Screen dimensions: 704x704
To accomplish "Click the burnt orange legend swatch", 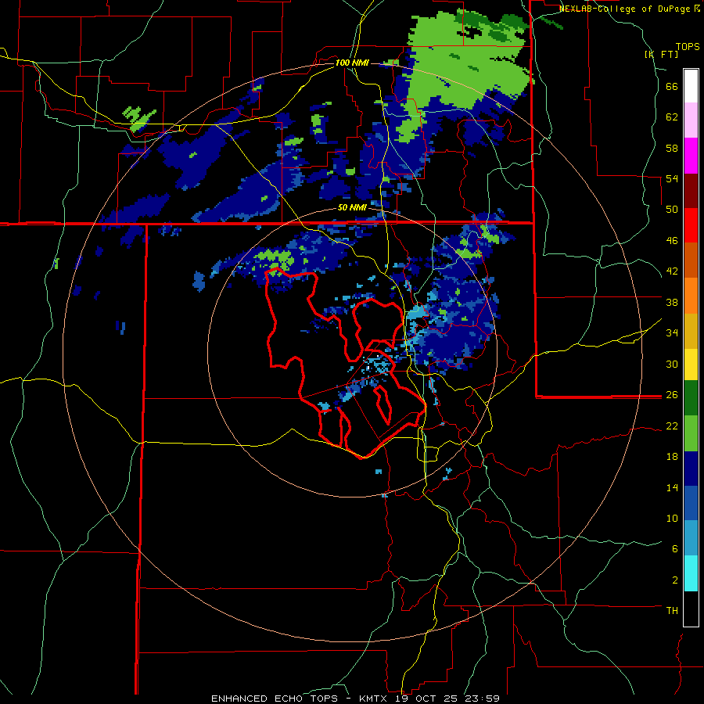I will pos(691,260).
